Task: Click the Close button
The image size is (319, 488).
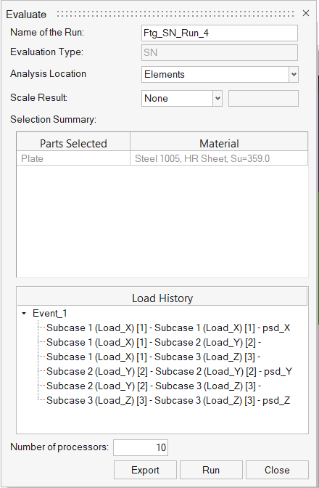Action: click(x=277, y=470)
